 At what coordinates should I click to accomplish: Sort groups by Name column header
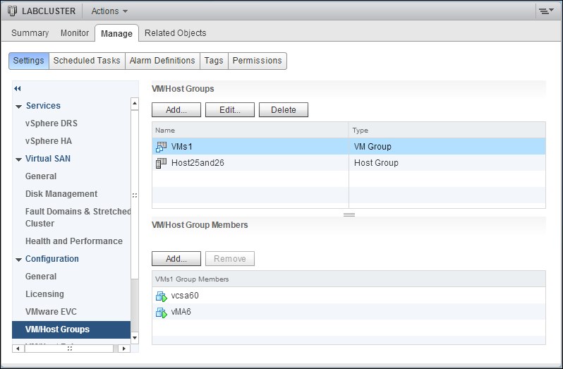[250, 130]
